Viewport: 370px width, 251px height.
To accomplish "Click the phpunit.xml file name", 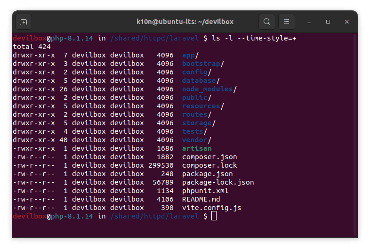I will coord(205,191).
